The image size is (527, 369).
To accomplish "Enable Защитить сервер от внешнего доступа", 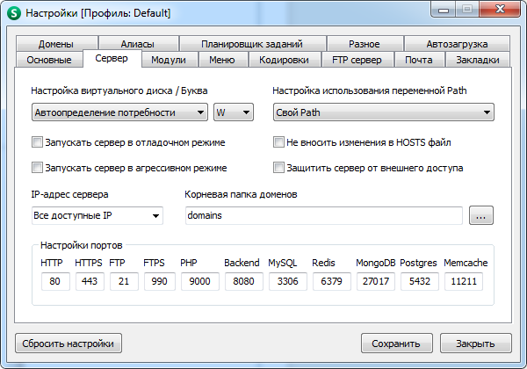I will [279, 168].
